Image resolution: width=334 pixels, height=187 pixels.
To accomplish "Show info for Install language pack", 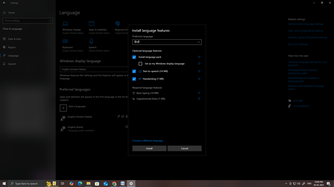I will tap(199, 57).
